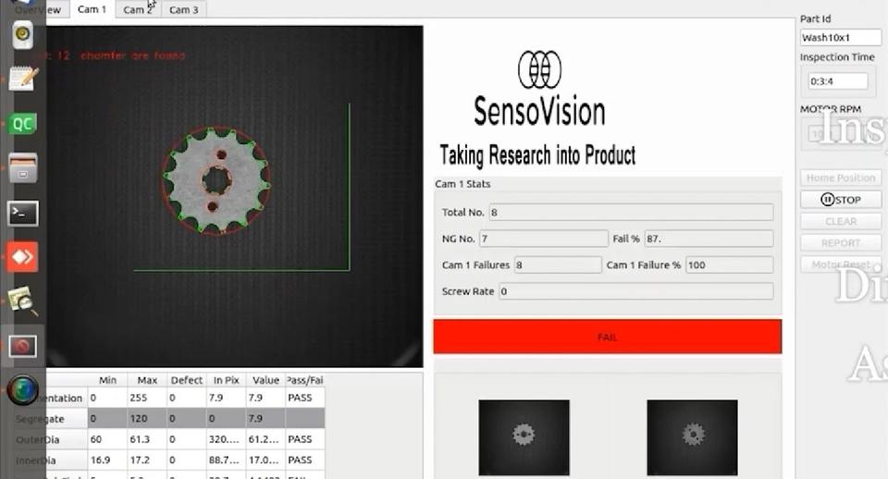This screenshot has width=888, height=479.
Task: Switch to the Cam 1 tab
Action: 92,9
